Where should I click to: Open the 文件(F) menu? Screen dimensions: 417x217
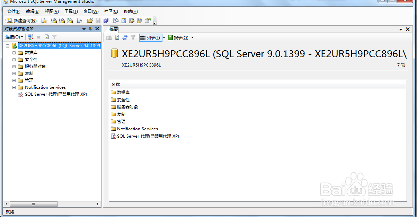[x=14, y=11]
